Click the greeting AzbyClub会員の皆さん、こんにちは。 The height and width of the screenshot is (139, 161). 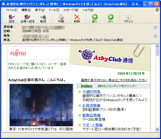37,80
